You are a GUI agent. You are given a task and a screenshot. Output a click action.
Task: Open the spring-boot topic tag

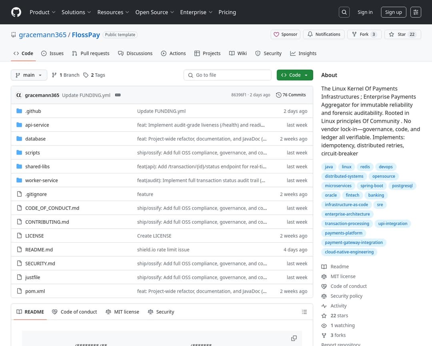coord(372,186)
